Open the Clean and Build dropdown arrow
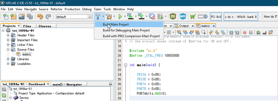Screen dimensions: 278x101 click(114, 17)
